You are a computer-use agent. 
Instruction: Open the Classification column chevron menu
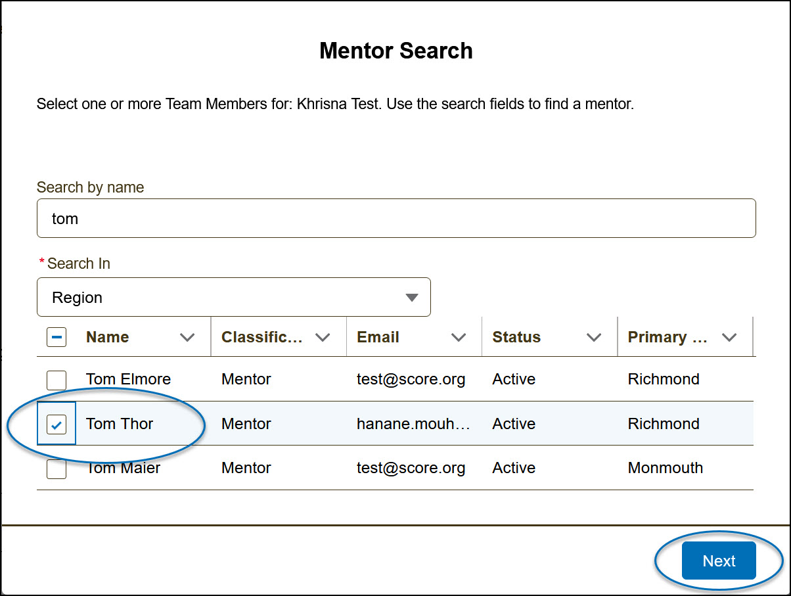[323, 338]
